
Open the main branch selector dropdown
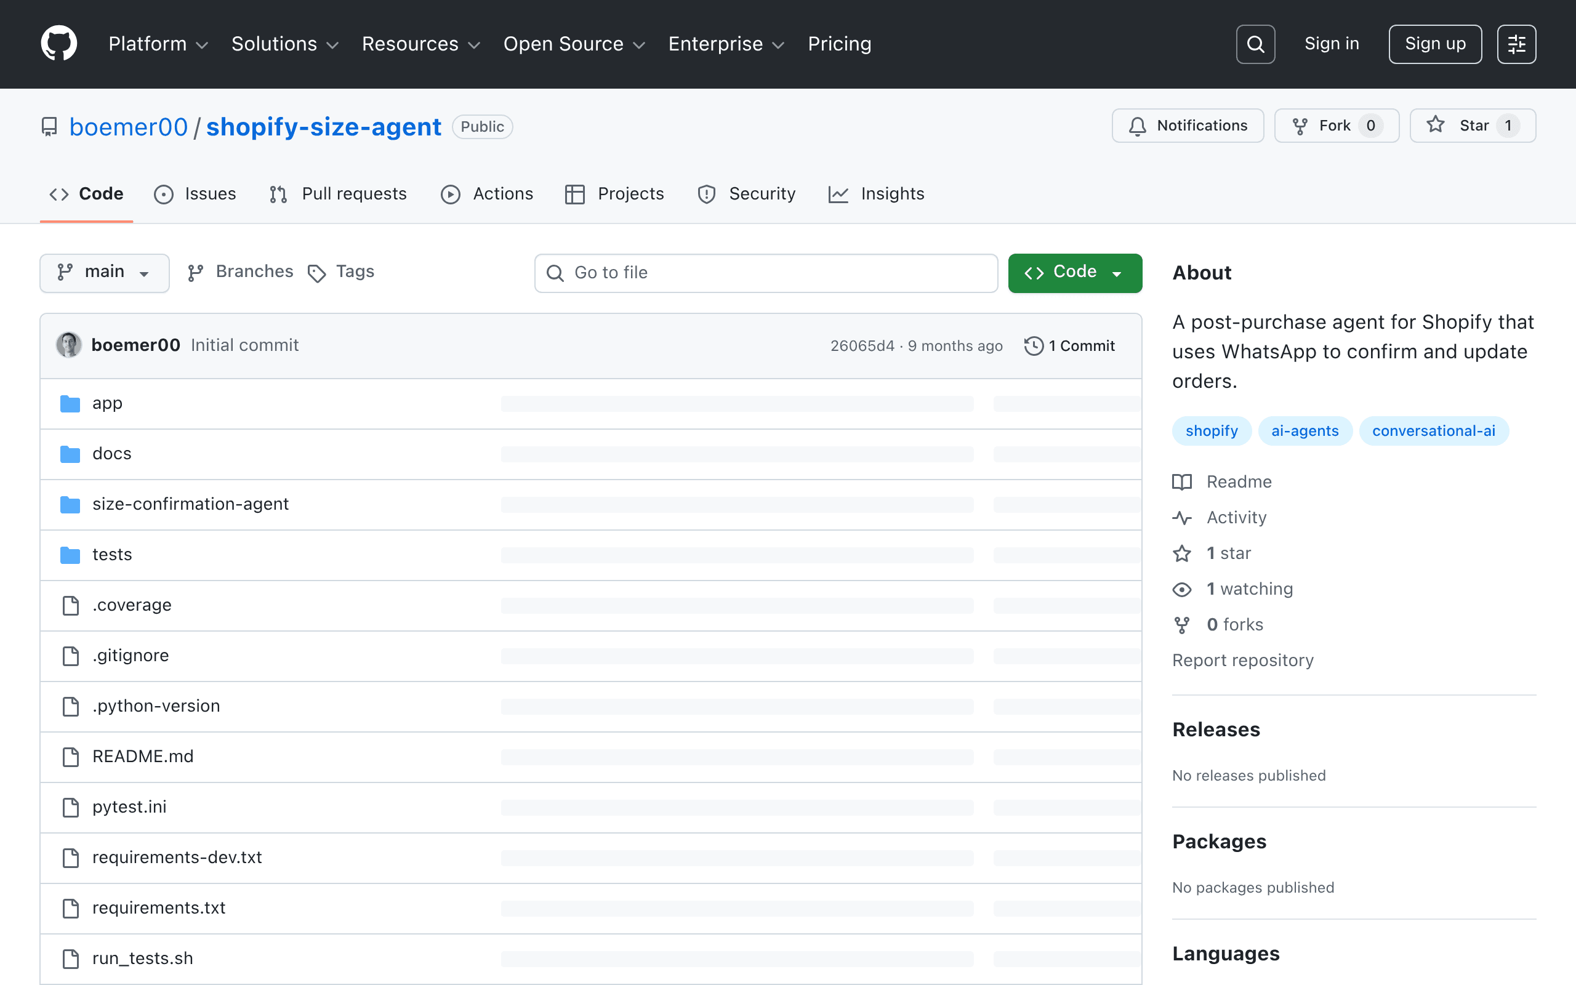[x=104, y=272]
